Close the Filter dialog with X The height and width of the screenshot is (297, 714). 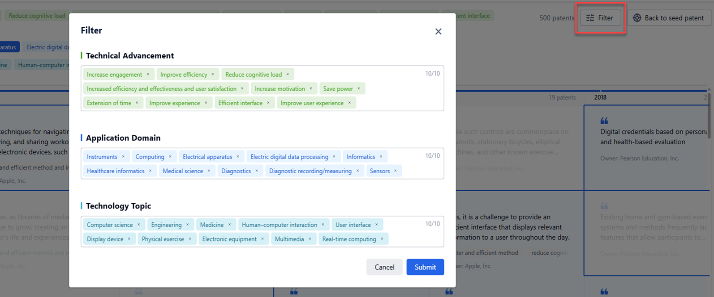438,31
